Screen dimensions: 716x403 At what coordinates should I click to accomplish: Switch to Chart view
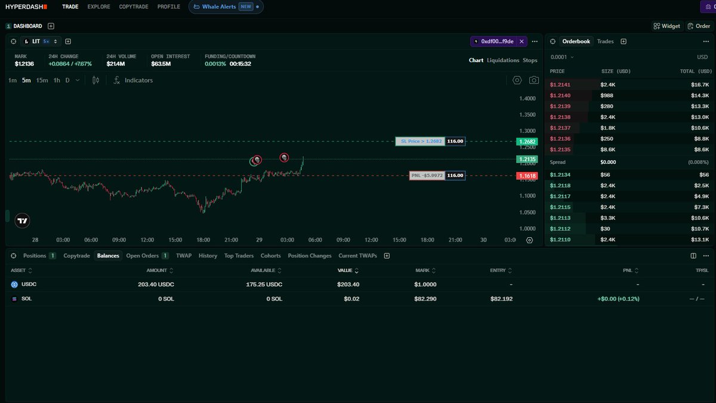coord(476,60)
